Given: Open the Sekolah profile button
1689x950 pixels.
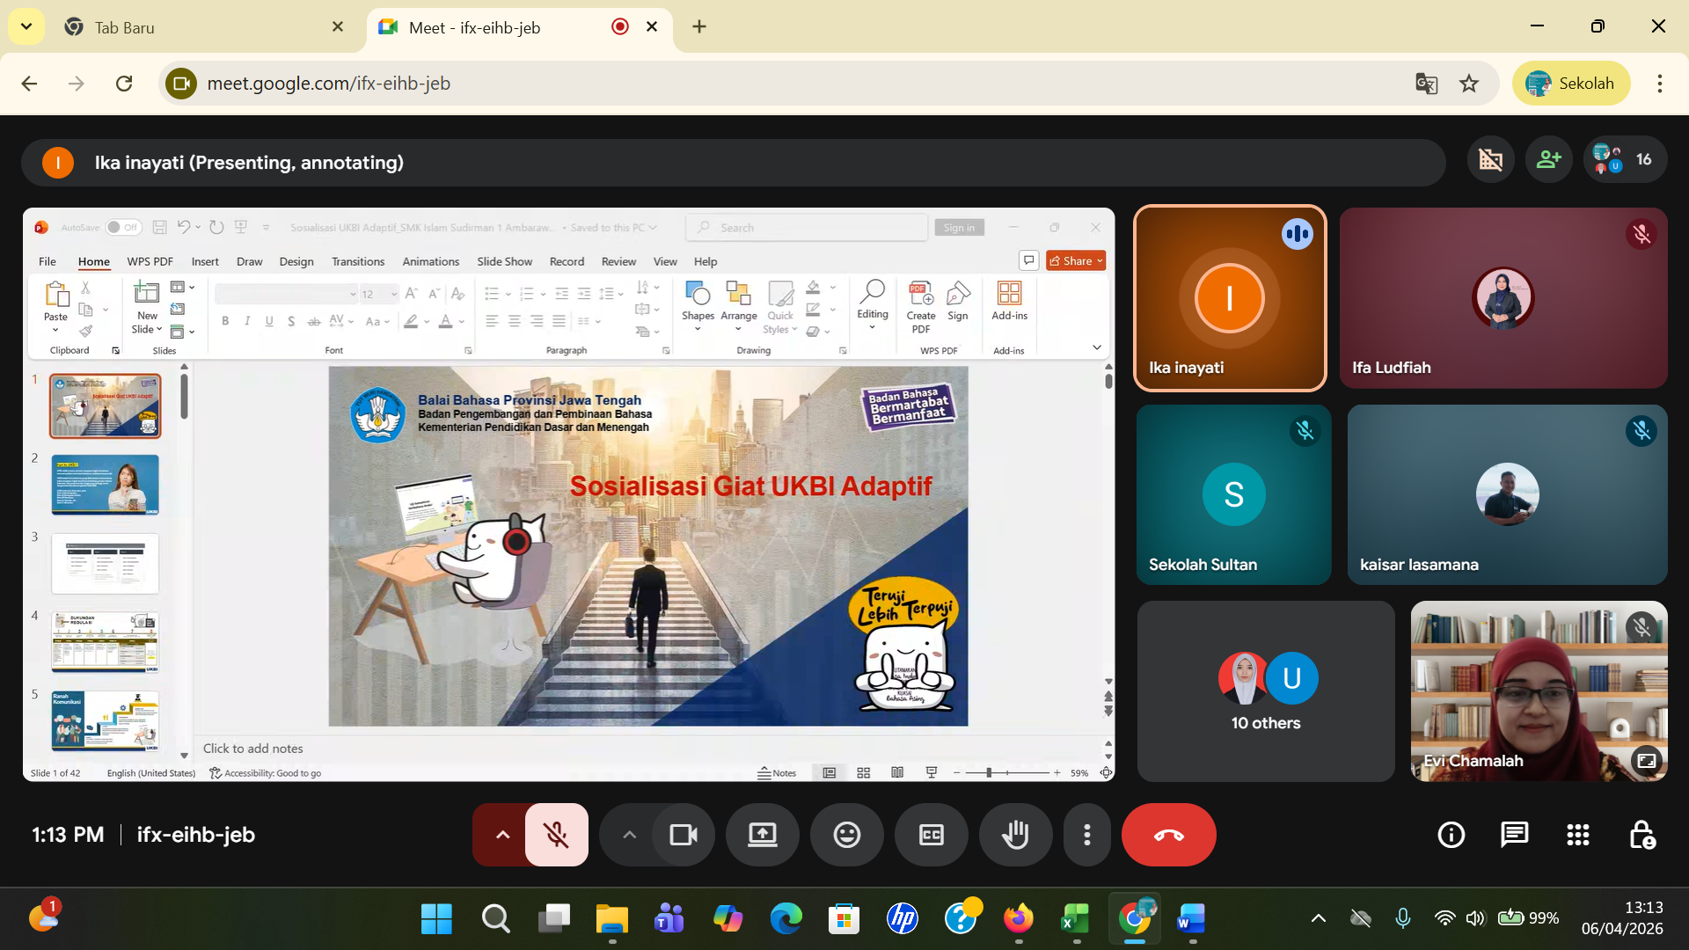Looking at the screenshot, I should pyautogui.click(x=1570, y=84).
